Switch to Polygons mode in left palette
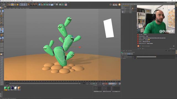Image resolution: width=177 pixels, height=99 pixels. coord(2,23)
